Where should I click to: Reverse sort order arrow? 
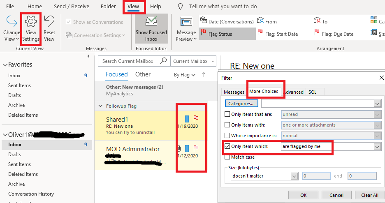coord(204,75)
